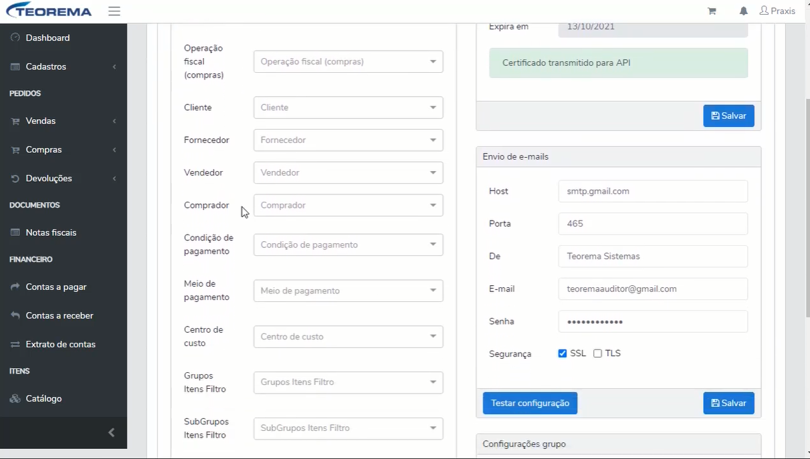Click Salvar in the certificate panel

728,116
